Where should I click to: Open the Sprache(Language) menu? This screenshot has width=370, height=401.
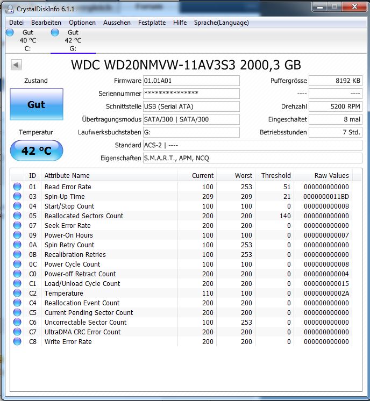click(222, 23)
